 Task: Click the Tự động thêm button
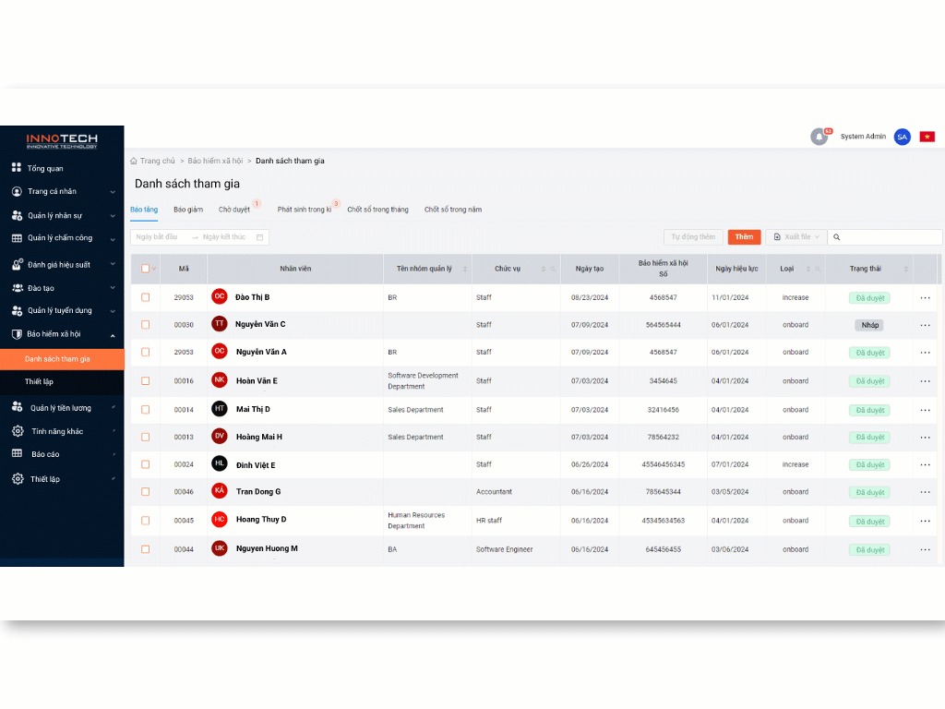693,237
